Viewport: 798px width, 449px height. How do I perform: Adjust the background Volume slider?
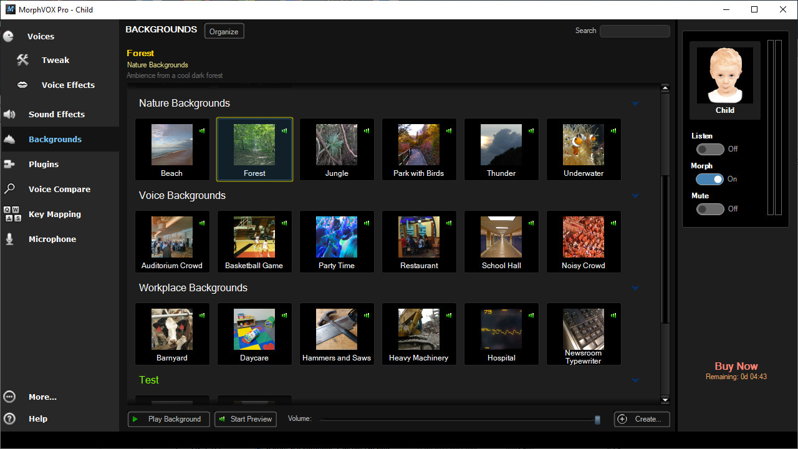click(x=596, y=419)
